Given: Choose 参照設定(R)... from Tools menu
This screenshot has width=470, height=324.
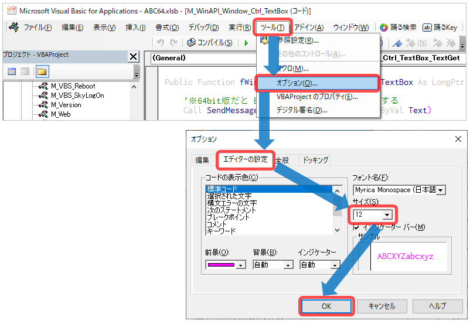Looking at the screenshot, I should click(318, 40).
